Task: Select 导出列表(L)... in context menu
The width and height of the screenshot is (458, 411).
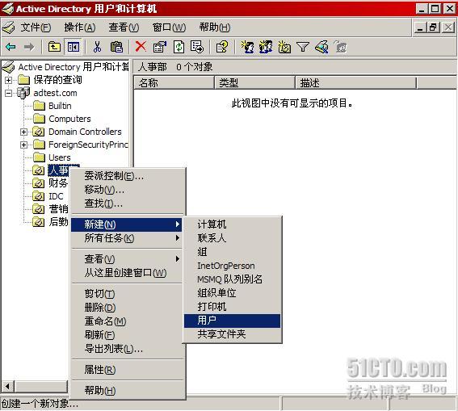Action: (127, 349)
